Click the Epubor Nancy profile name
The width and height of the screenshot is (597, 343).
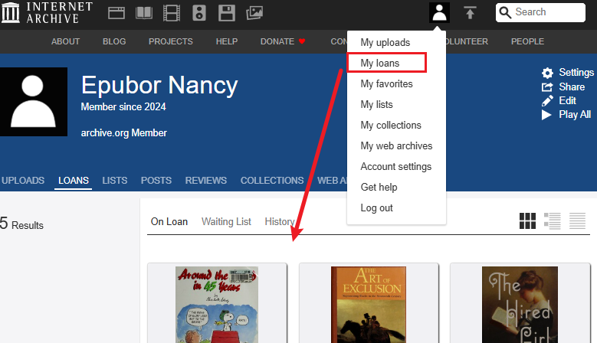click(x=159, y=85)
